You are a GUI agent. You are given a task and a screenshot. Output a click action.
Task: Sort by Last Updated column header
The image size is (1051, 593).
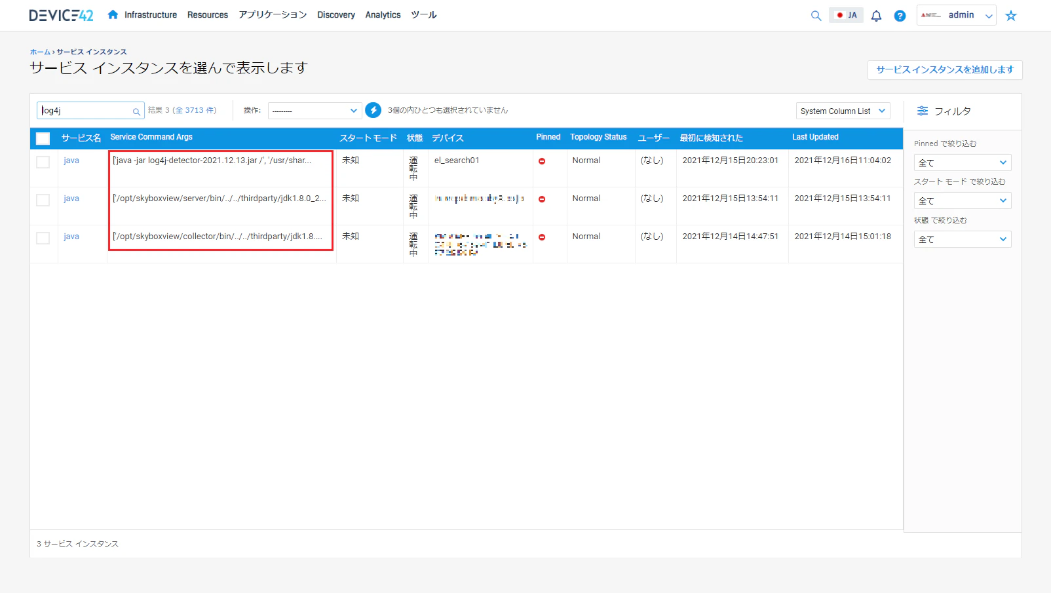815,137
